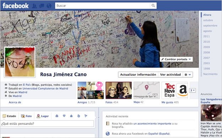This screenshot has width=222, height=138.
Task: Jump to 2009 in timeline
Action: (x=206, y=47)
